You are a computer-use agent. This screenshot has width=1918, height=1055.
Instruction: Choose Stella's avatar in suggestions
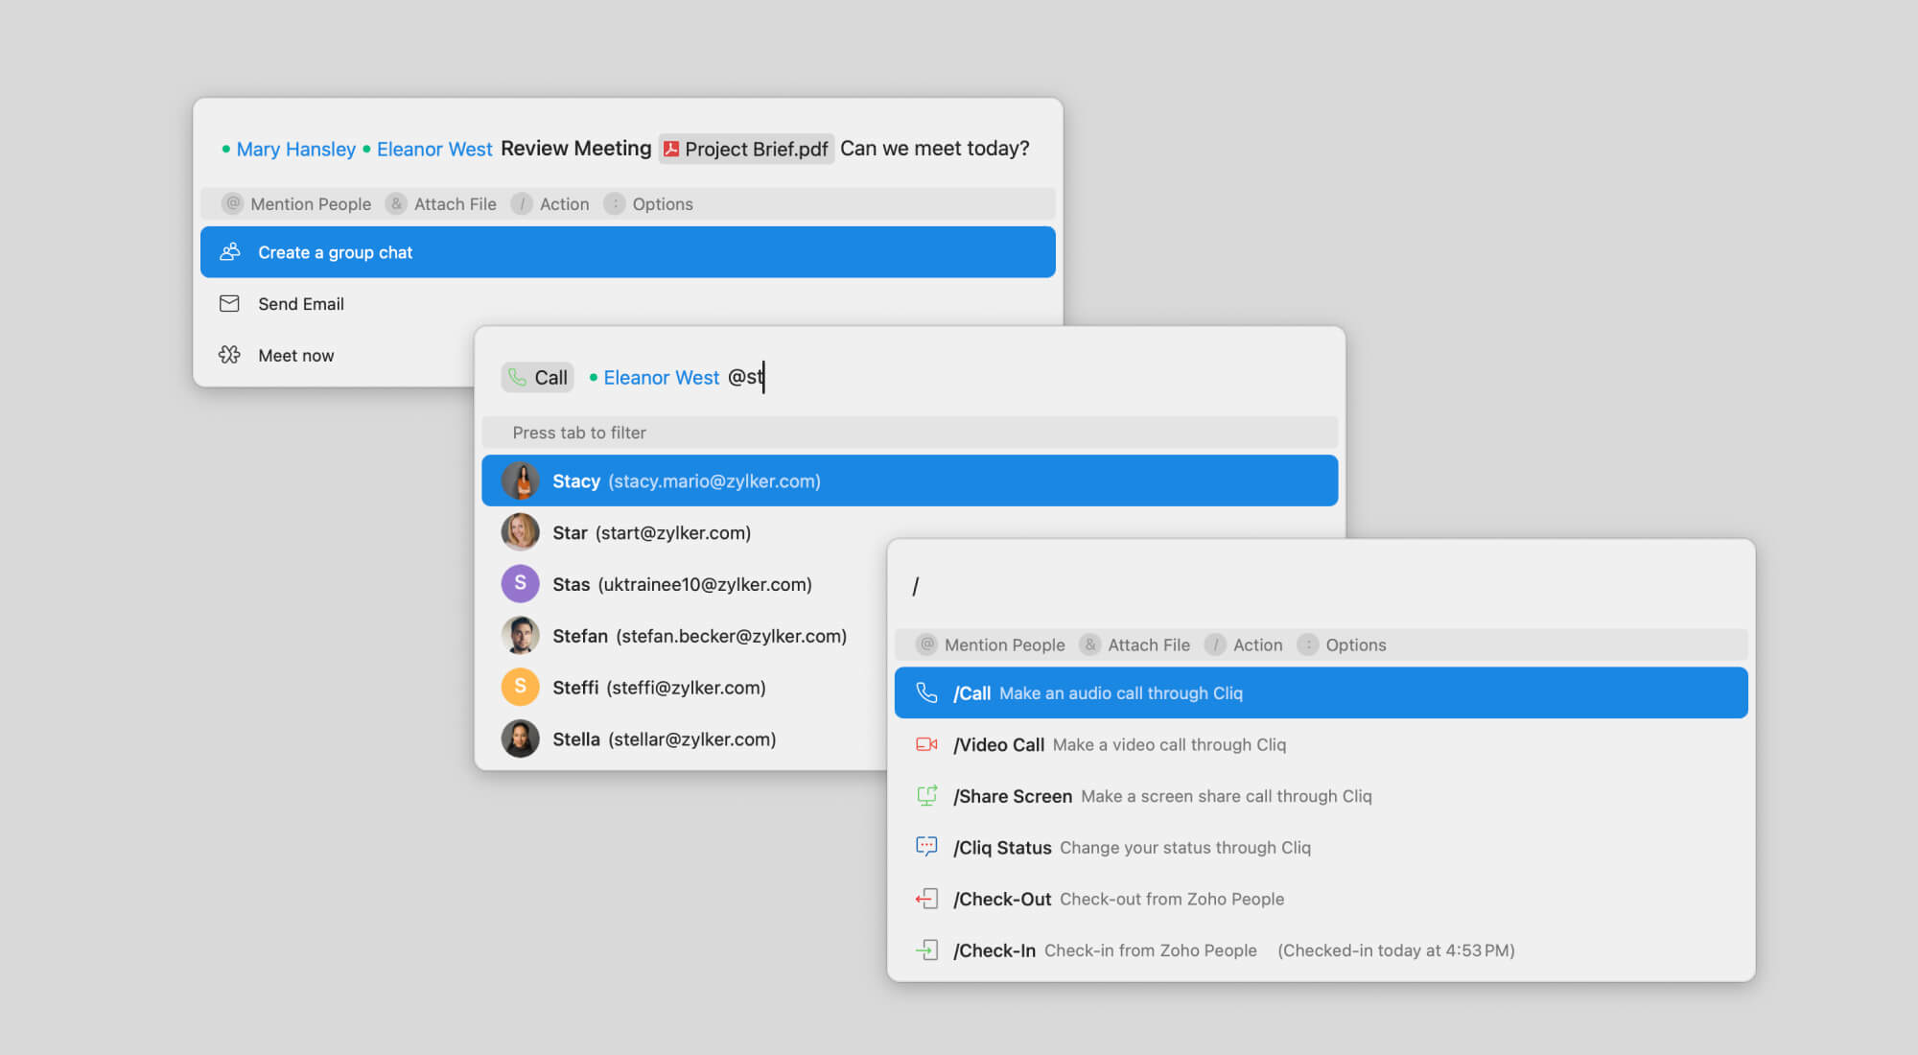(x=520, y=738)
